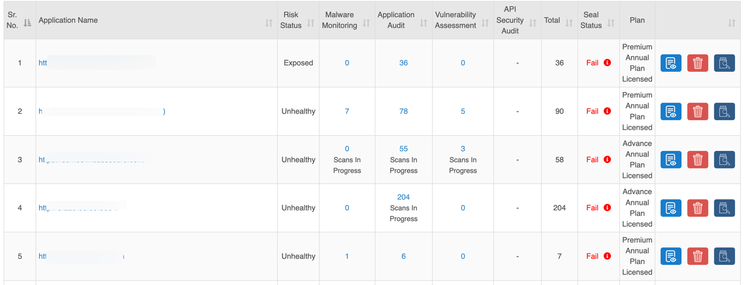Open application URL link in row 1

[43, 63]
